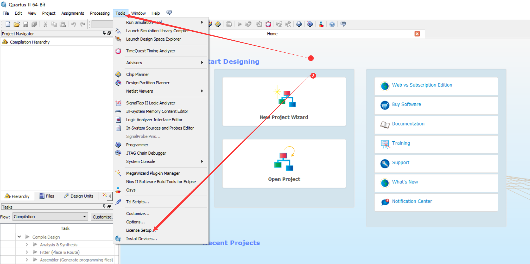Open the Processing menu

[100, 13]
